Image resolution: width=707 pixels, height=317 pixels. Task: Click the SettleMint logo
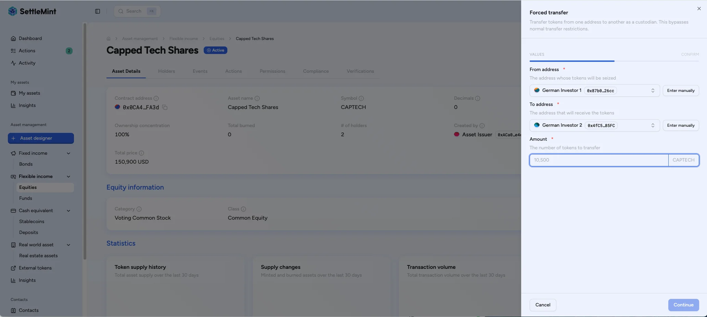tap(32, 11)
